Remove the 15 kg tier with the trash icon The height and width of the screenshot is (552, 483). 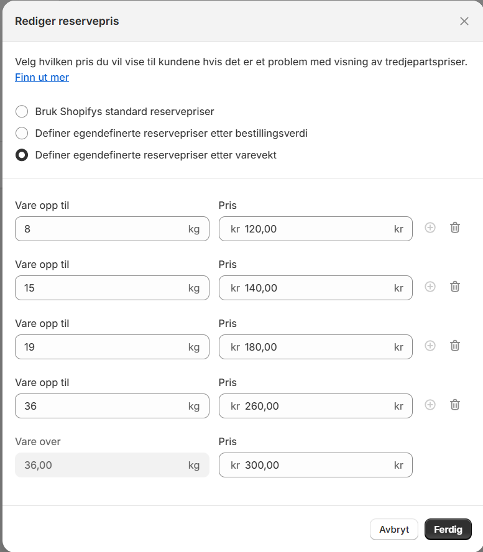tap(454, 287)
